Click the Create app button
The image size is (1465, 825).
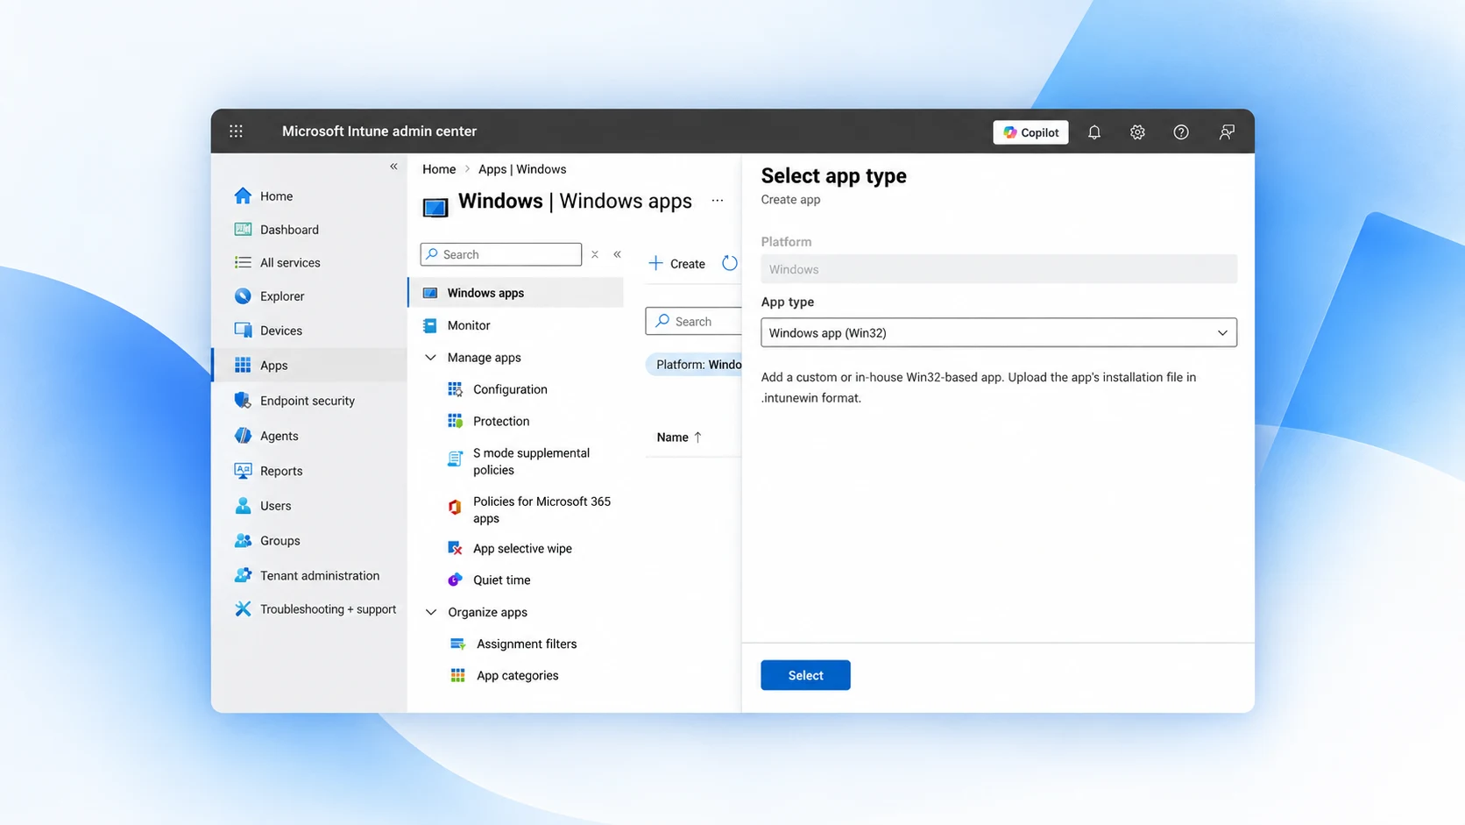coord(676,264)
